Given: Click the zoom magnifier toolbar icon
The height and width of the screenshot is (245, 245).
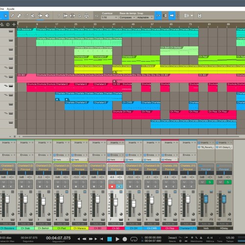Looking at the screenshot, I should [x=79, y=16].
